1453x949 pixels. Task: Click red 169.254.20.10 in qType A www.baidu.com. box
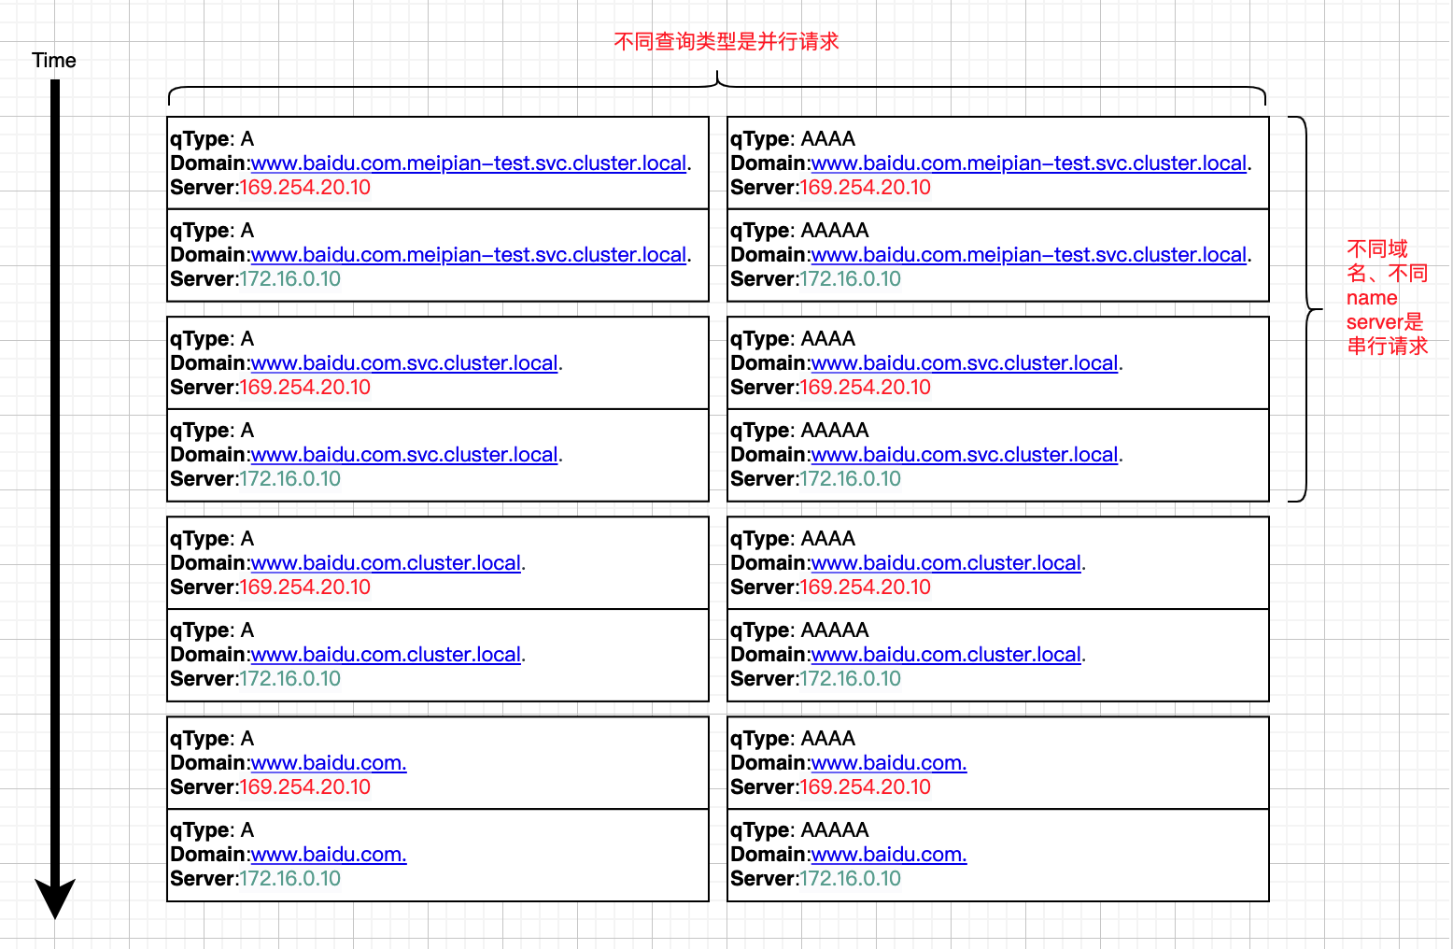pyautogui.click(x=305, y=787)
